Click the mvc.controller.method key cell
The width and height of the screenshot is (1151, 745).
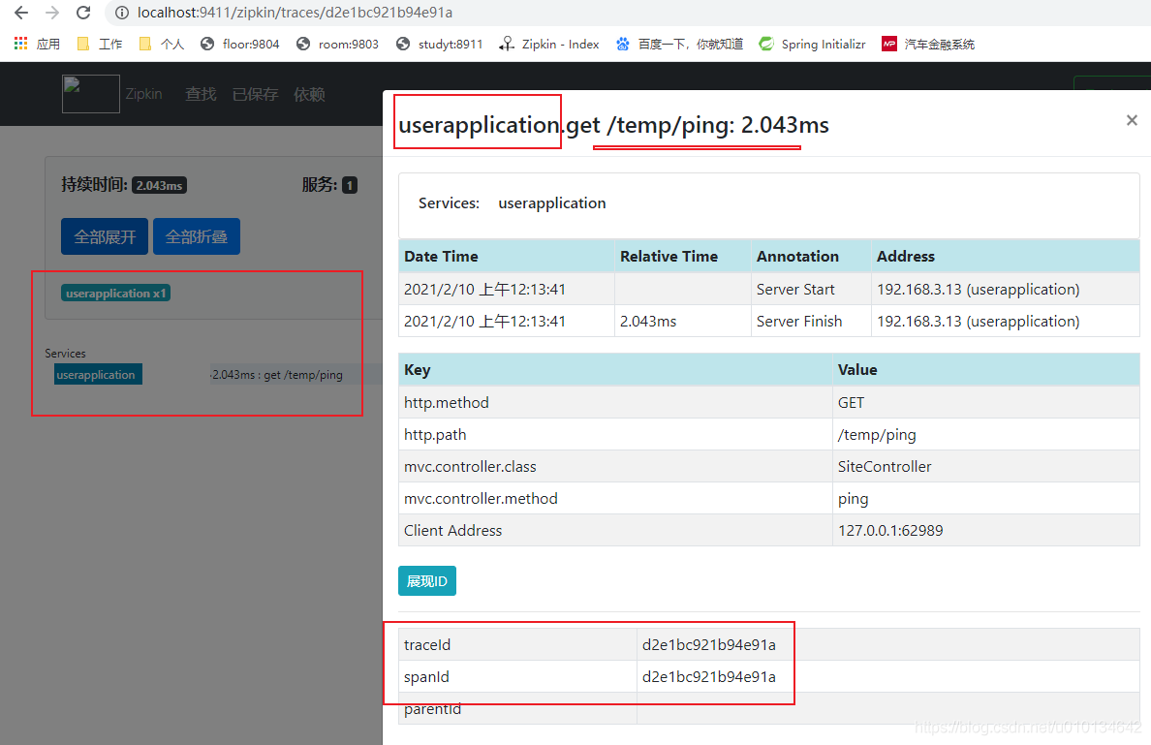[615, 498]
